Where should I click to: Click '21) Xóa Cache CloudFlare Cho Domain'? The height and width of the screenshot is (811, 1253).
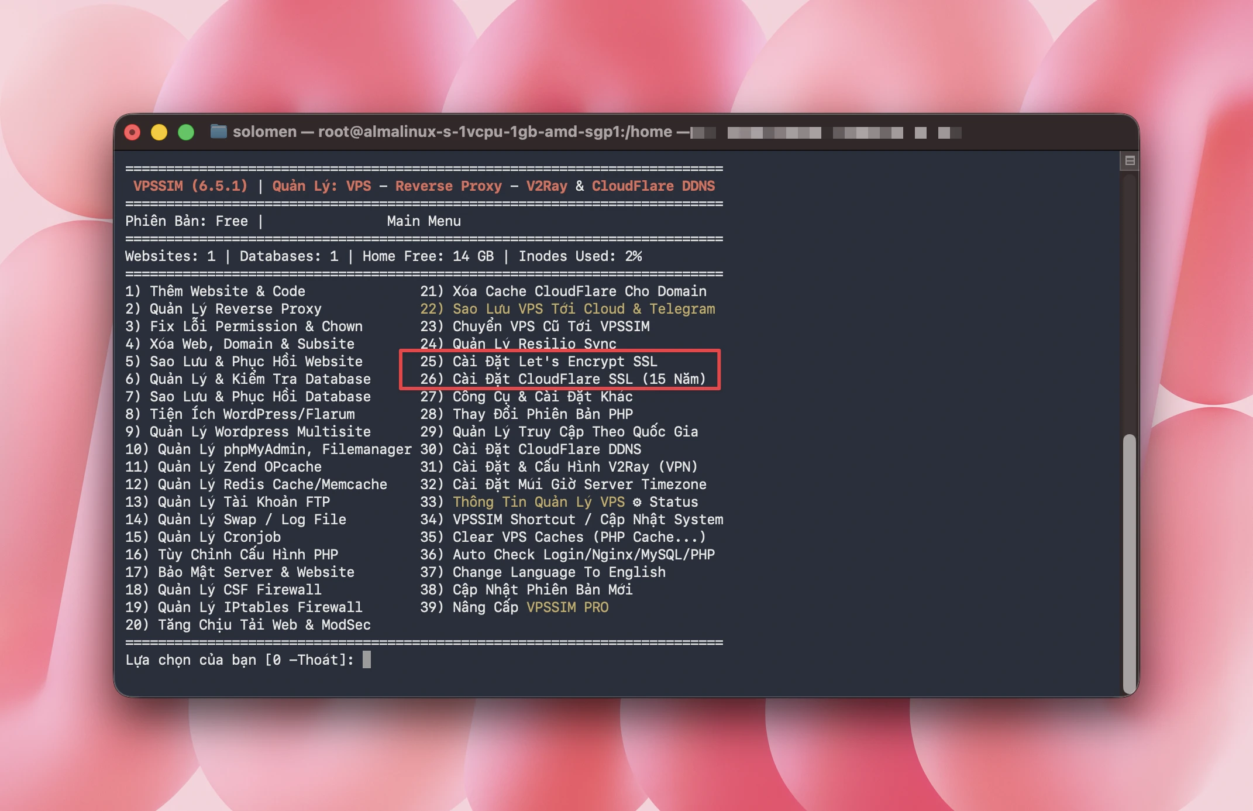click(x=563, y=291)
